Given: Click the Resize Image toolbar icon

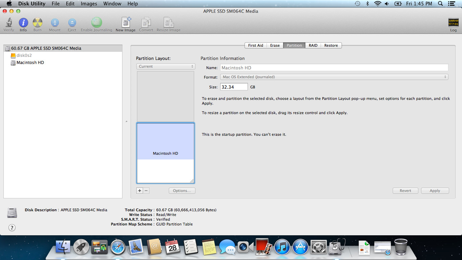Looking at the screenshot, I should [168, 22].
